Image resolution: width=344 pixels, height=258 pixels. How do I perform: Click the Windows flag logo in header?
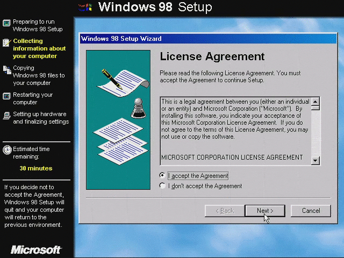point(85,8)
